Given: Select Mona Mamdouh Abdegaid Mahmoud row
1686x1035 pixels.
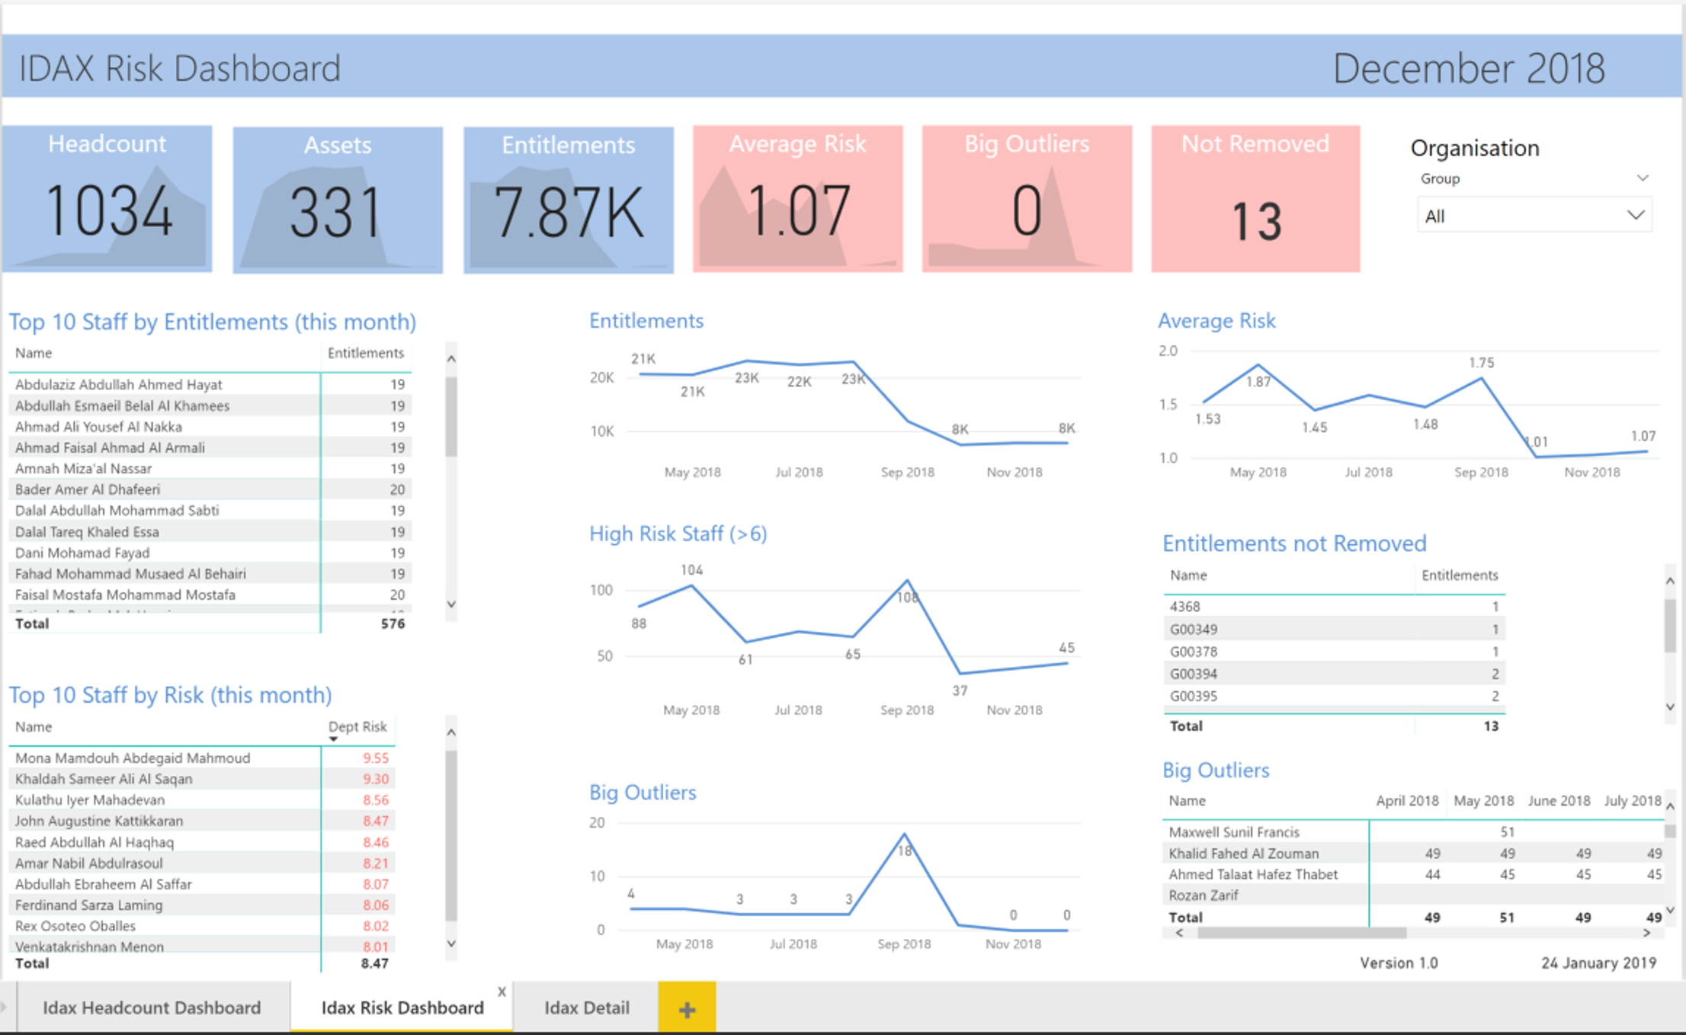Looking at the screenshot, I should [133, 758].
